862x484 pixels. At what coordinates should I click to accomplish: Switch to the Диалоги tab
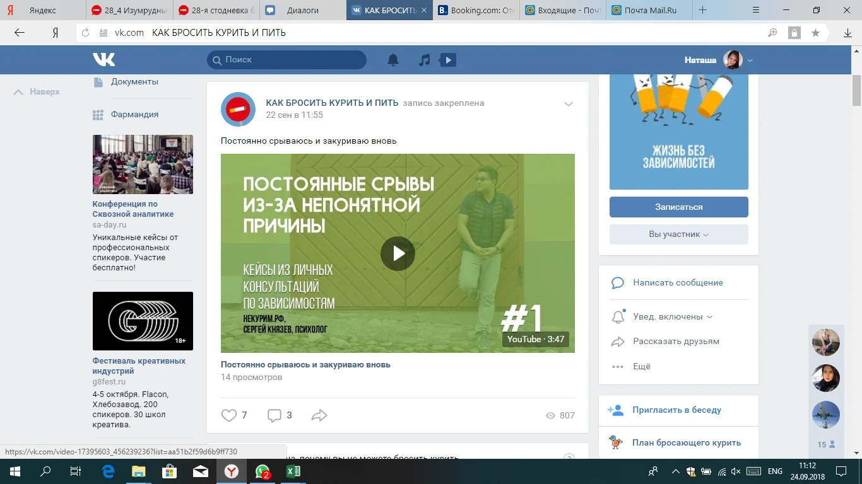(x=302, y=10)
